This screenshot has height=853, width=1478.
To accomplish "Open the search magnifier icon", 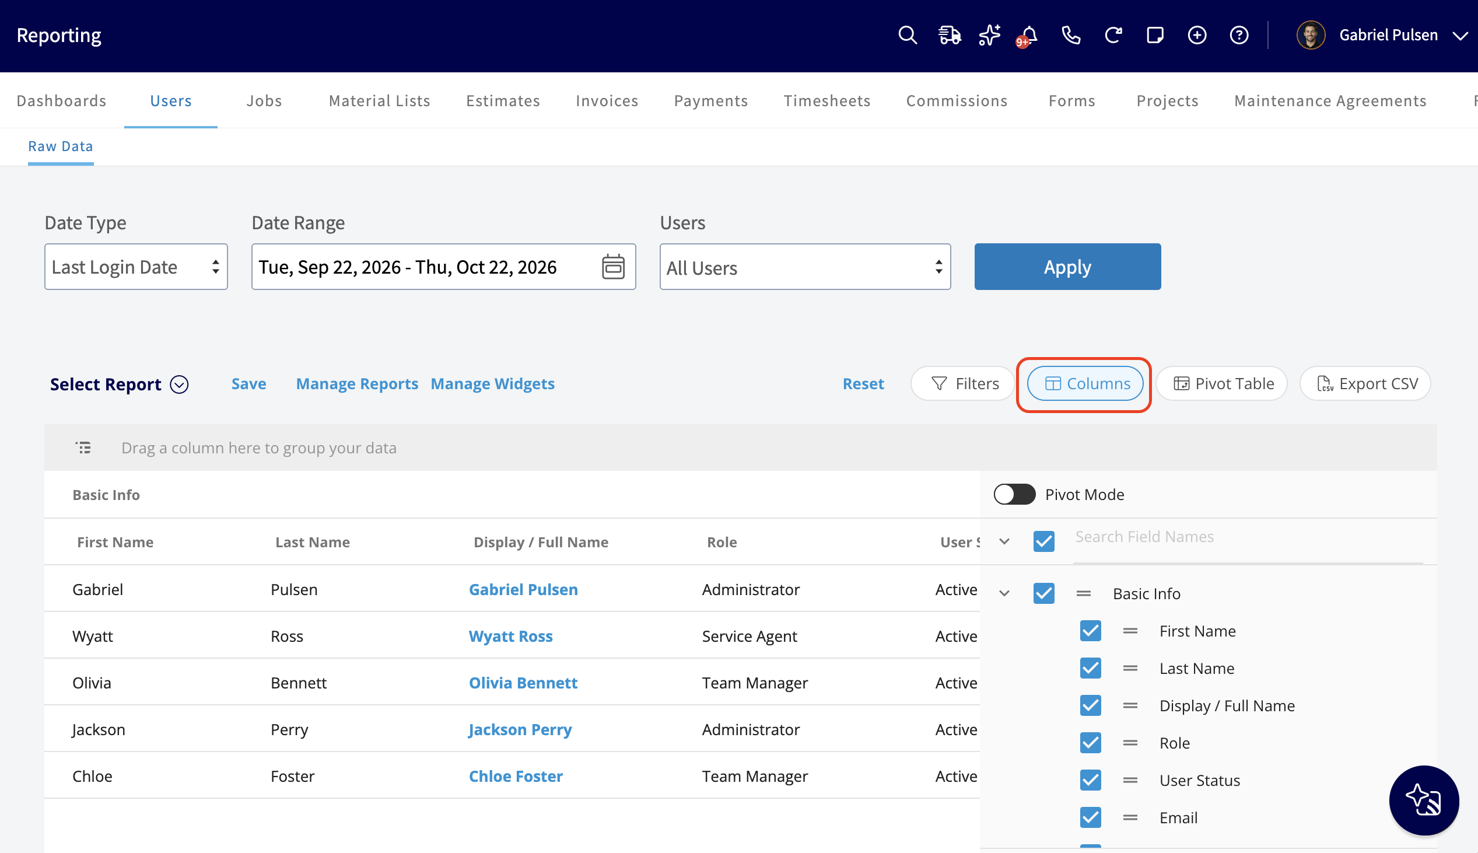I will 907,35.
